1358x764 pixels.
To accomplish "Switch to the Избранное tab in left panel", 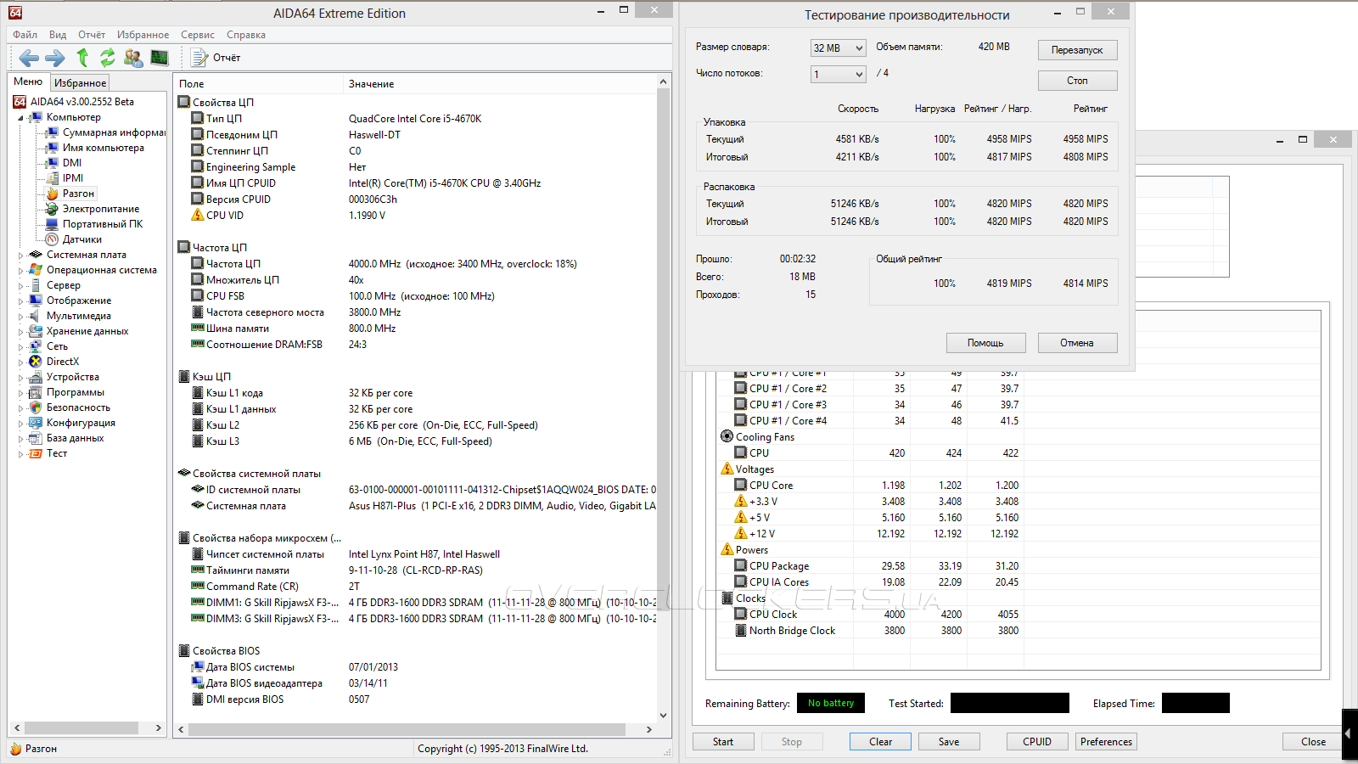I will tap(80, 82).
